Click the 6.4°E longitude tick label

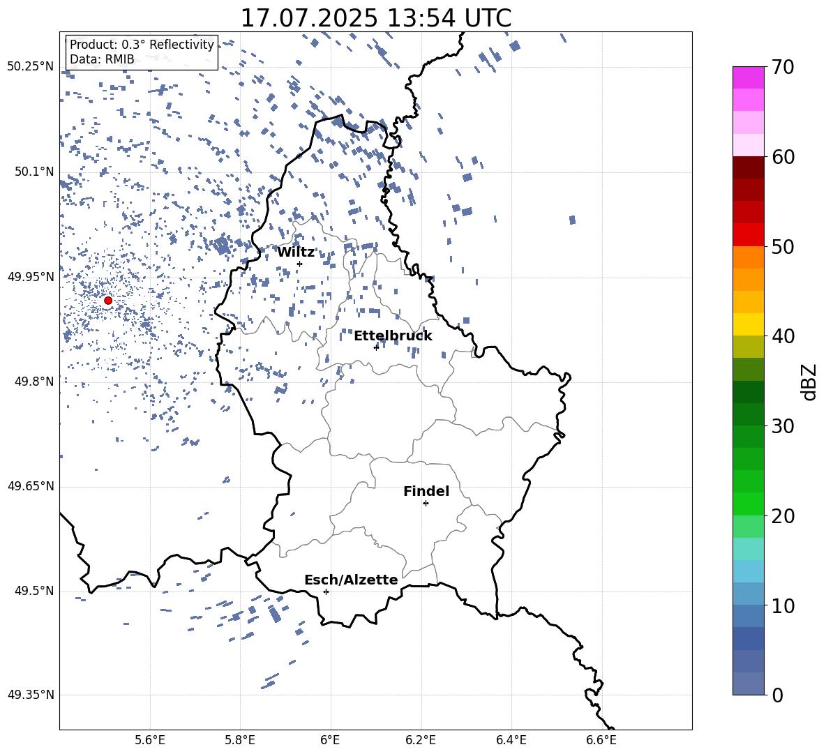pyautogui.click(x=511, y=740)
